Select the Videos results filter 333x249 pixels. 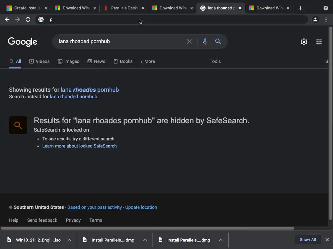(x=39, y=61)
